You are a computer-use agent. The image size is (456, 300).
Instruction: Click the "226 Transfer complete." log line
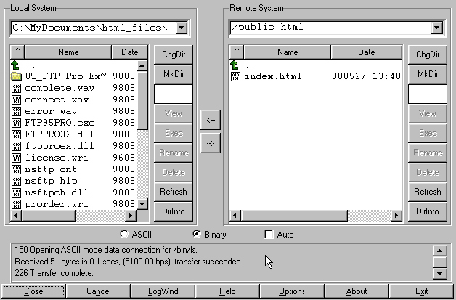tap(54, 273)
